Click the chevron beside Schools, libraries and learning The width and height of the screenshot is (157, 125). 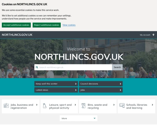click(x=152, y=105)
